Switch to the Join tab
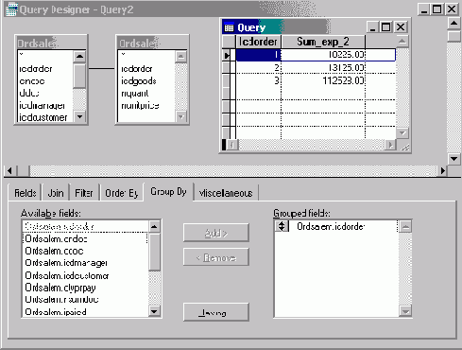Image resolution: width=462 pixels, height=350 pixels. pos(56,193)
